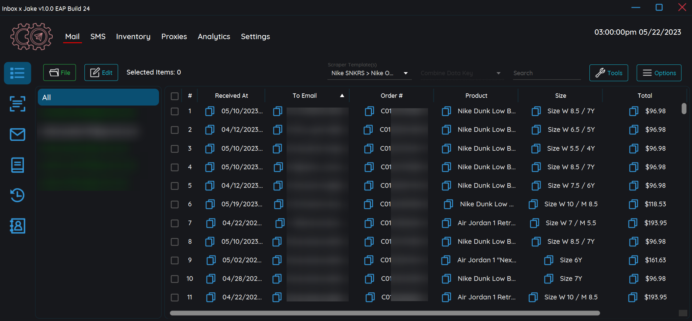Check the checkbox for row 11
692x321 pixels.
click(x=175, y=297)
